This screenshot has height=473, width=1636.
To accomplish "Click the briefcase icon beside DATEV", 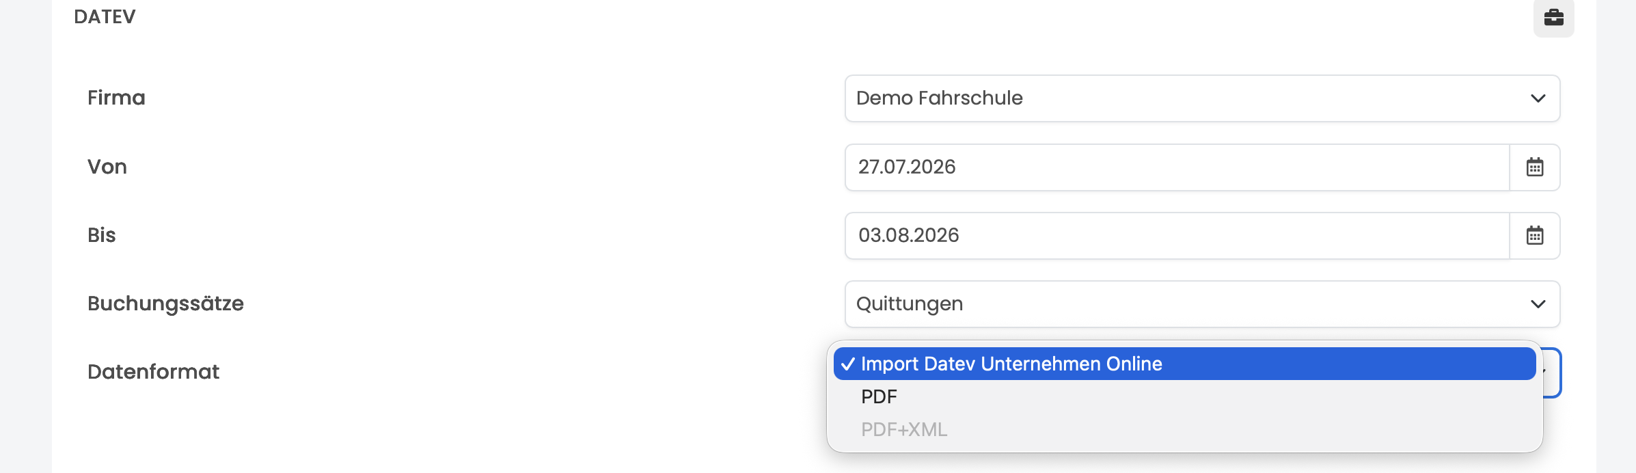I will (1553, 17).
